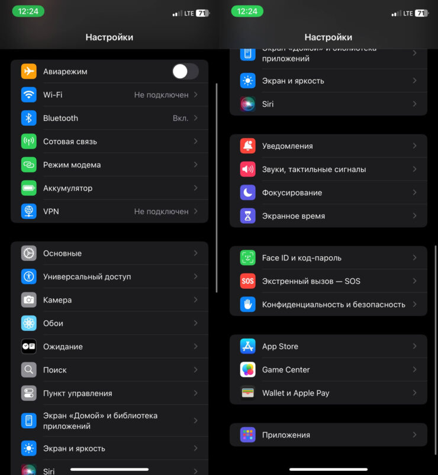This screenshot has height=475, width=438.
Task: Click the chevron next to Уведомления
Action: pos(414,146)
